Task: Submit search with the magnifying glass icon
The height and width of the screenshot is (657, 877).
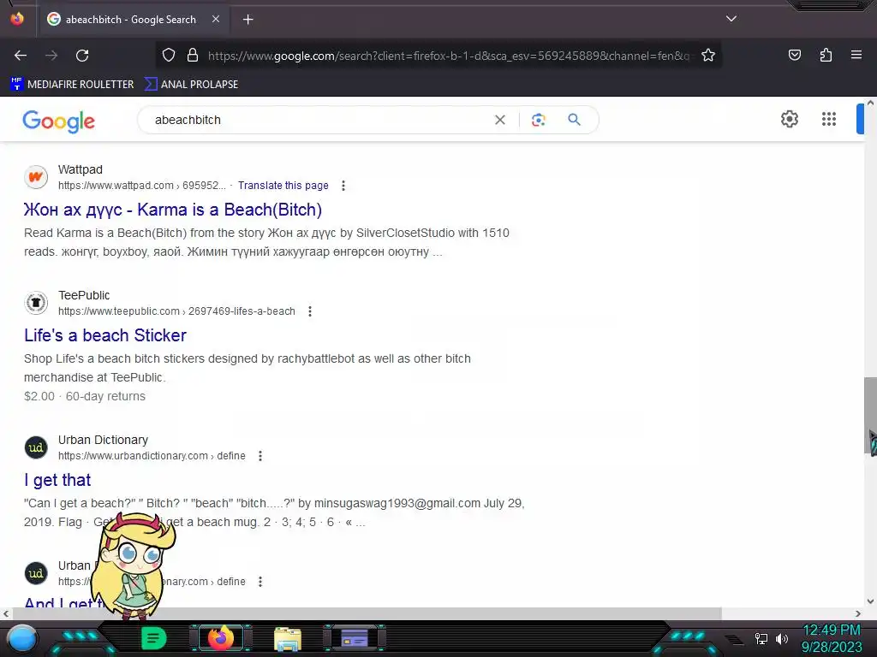Action: click(574, 120)
